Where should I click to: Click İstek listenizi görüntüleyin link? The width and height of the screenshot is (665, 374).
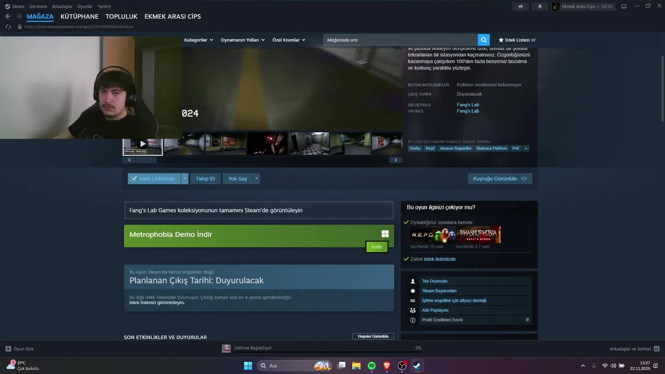(x=157, y=302)
